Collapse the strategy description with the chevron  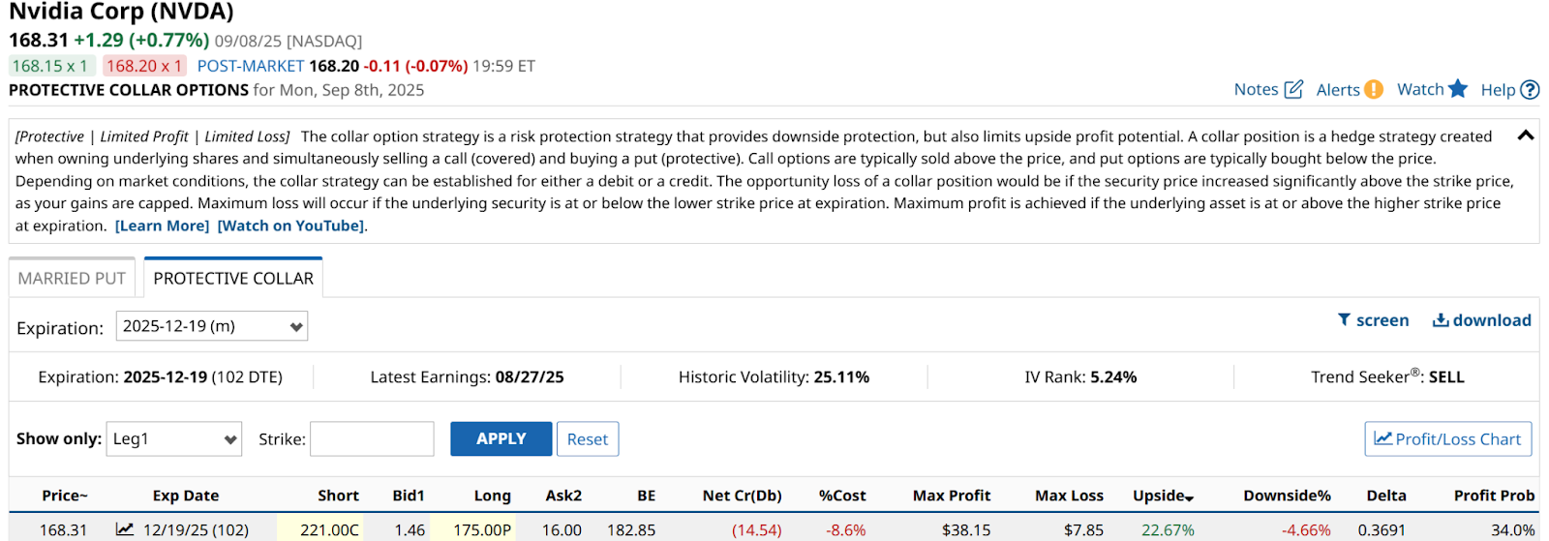1526,135
